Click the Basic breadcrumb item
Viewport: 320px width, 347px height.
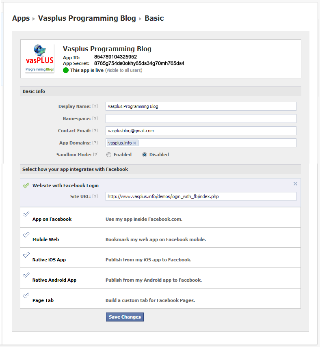154,18
